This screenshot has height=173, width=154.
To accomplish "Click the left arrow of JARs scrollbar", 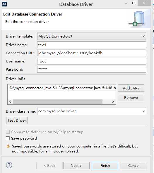I will [10, 101].
